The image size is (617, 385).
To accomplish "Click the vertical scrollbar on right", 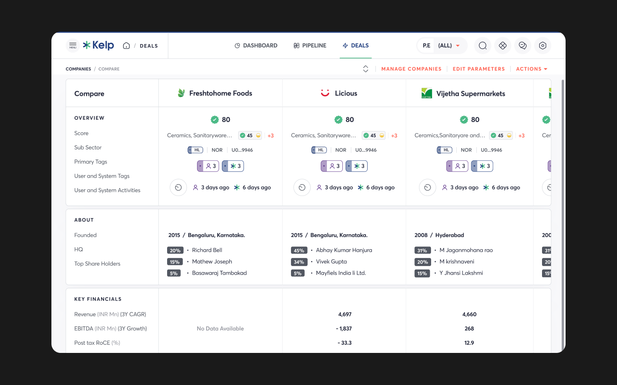I will (563, 215).
